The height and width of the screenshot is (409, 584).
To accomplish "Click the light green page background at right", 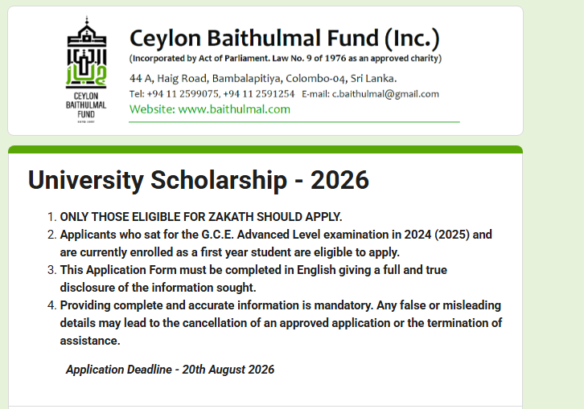I will pyautogui.click(x=553, y=205).
